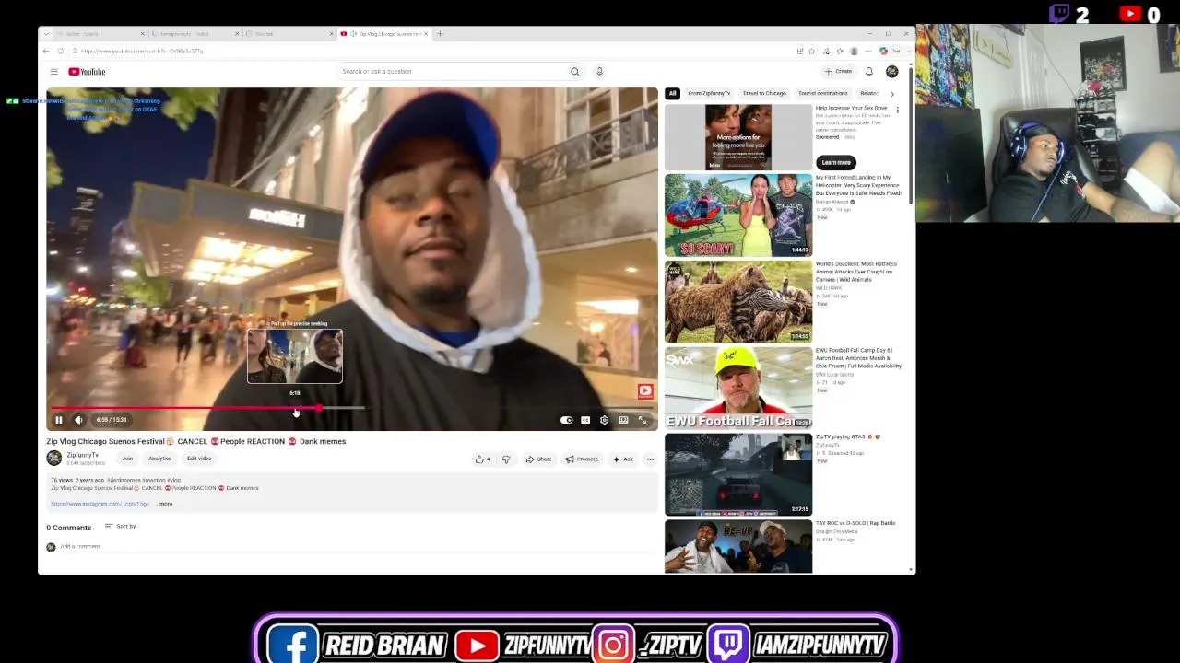
Task: Click the red card icon on the video
Action: pos(645,390)
